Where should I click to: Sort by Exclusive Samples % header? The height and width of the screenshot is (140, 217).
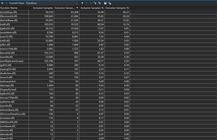click(117, 8)
